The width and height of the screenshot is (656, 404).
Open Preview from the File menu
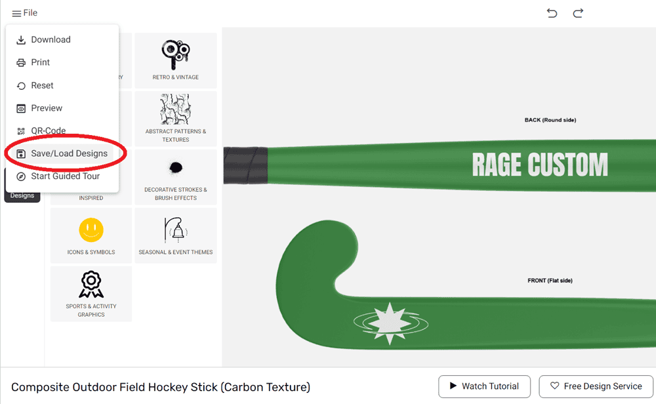click(47, 108)
